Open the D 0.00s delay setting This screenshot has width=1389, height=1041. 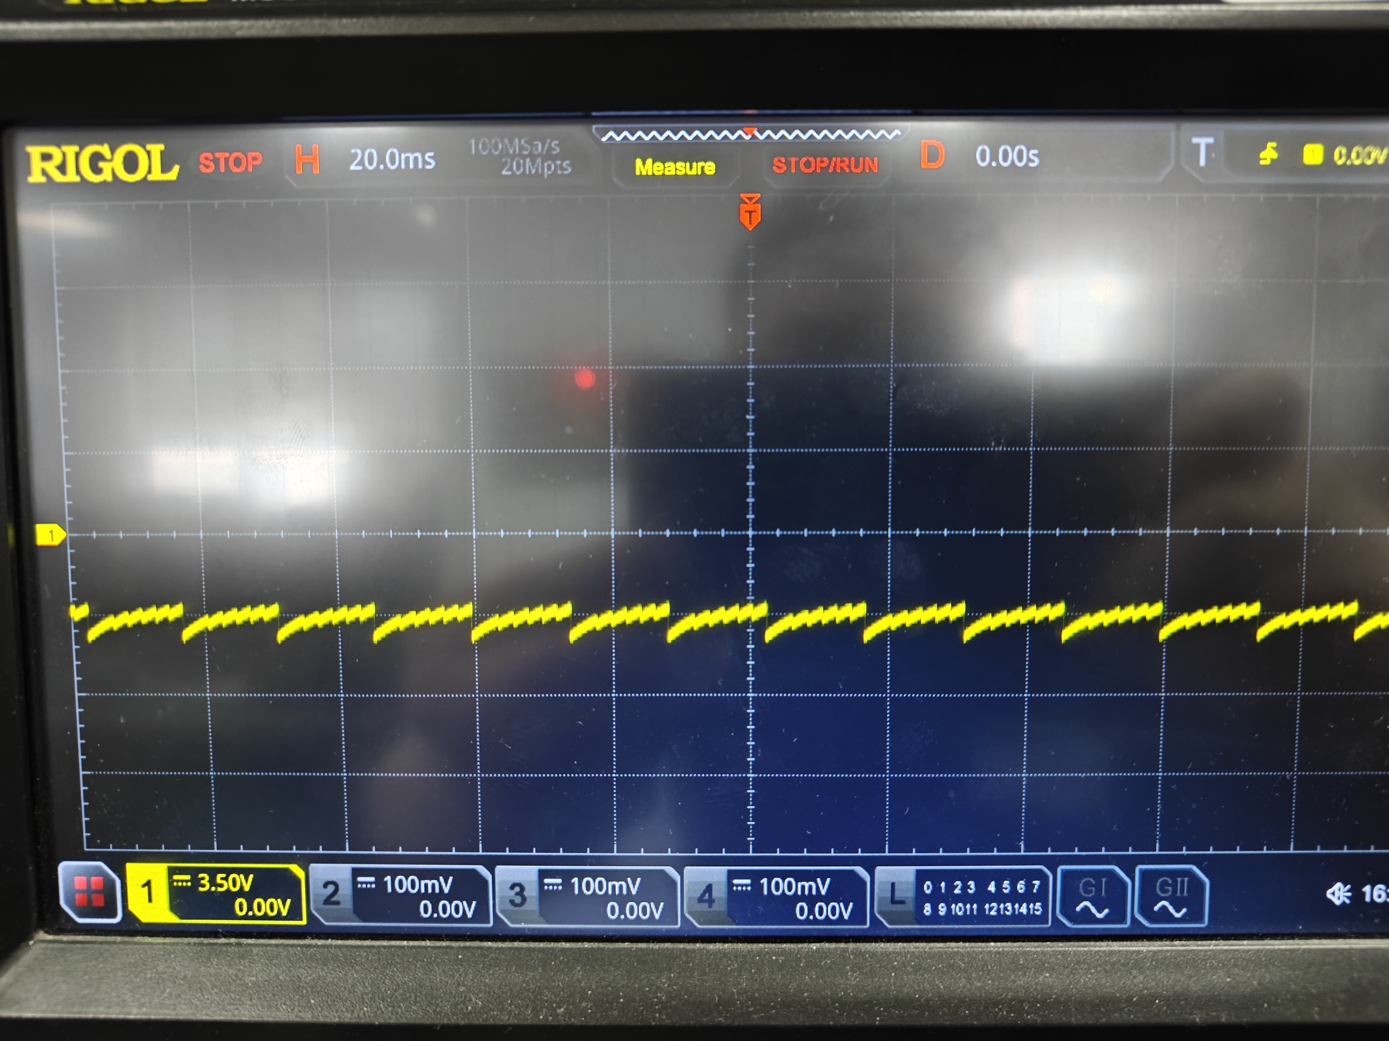[980, 156]
